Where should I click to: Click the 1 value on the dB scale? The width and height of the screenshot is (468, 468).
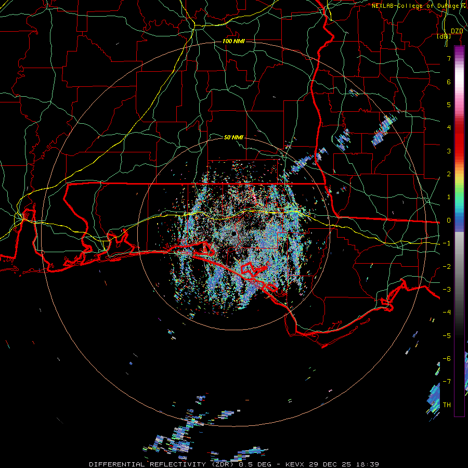[x=449, y=197]
